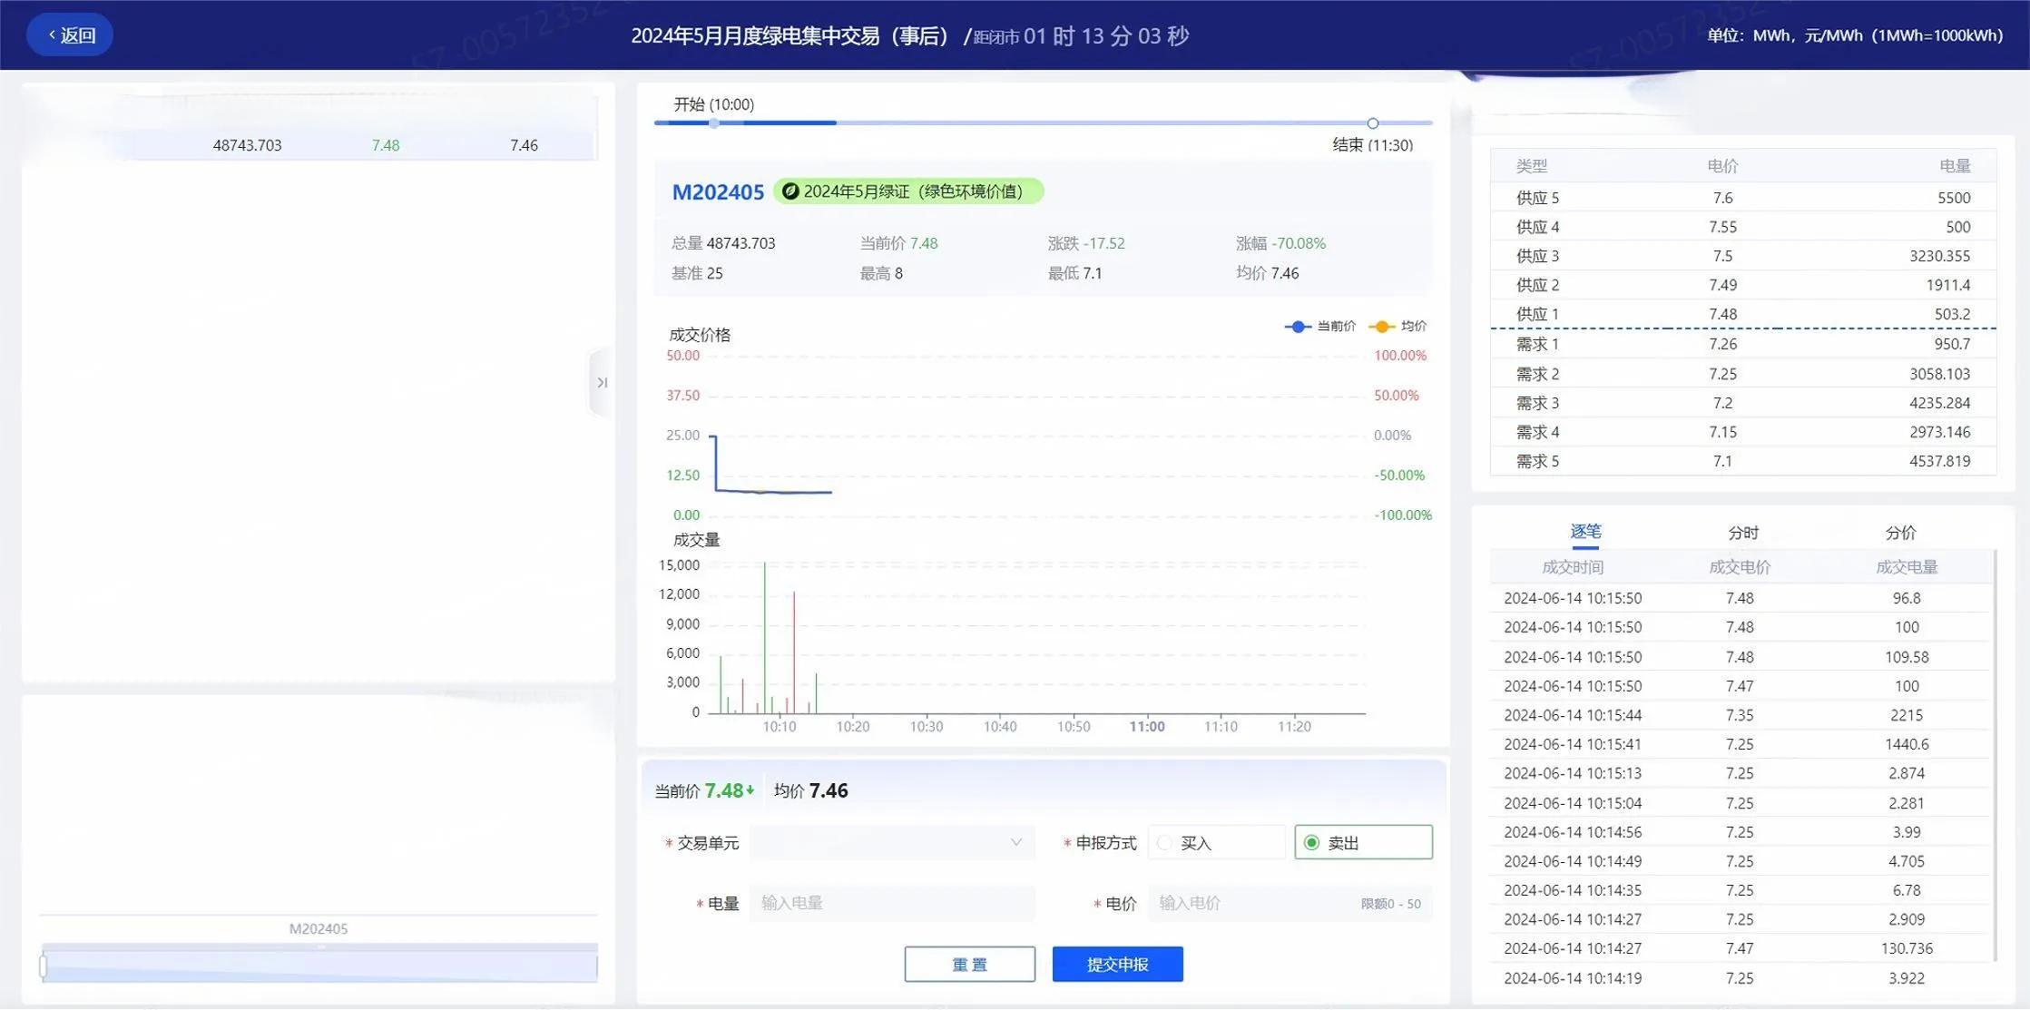Click the 输入电价 input field

click(x=1252, y=903)
